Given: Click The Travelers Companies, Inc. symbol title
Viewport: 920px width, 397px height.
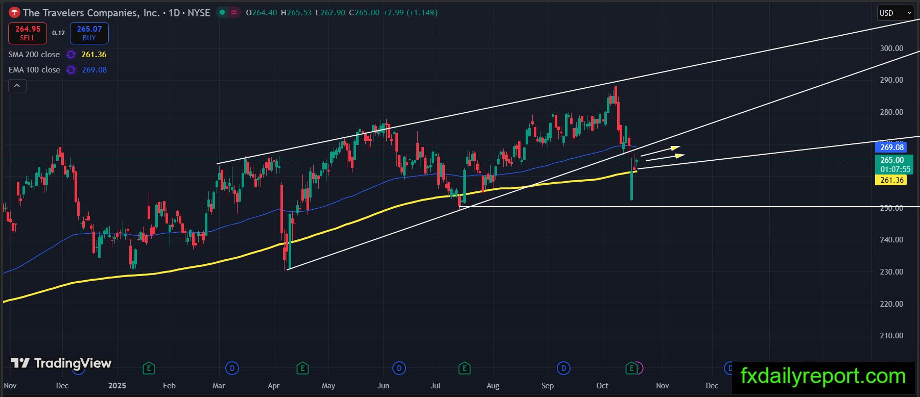Looking at the screenshot, I should [x=91, y=13].
